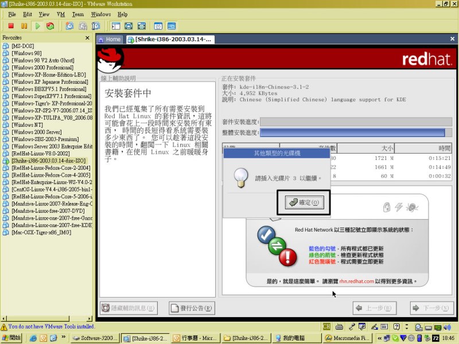Click Favorites horizontal scrollbar left arrow
The image size is (459, 344).
coord(3,319)
